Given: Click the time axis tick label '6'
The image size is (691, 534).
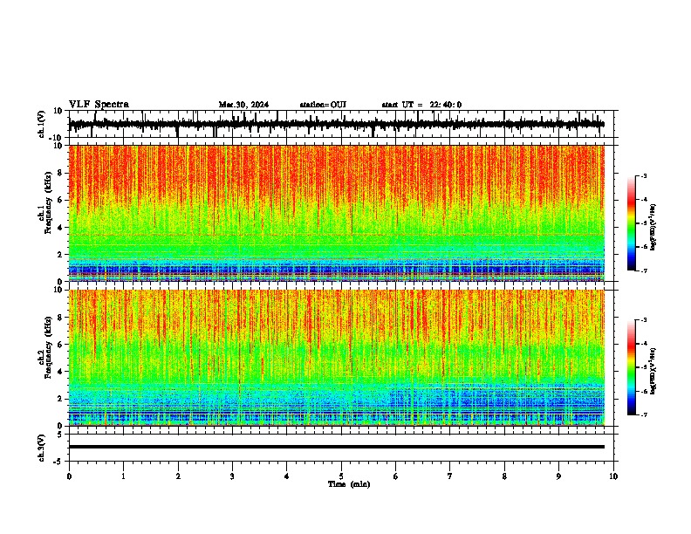Looking at the screenshot, I should 396,476.
